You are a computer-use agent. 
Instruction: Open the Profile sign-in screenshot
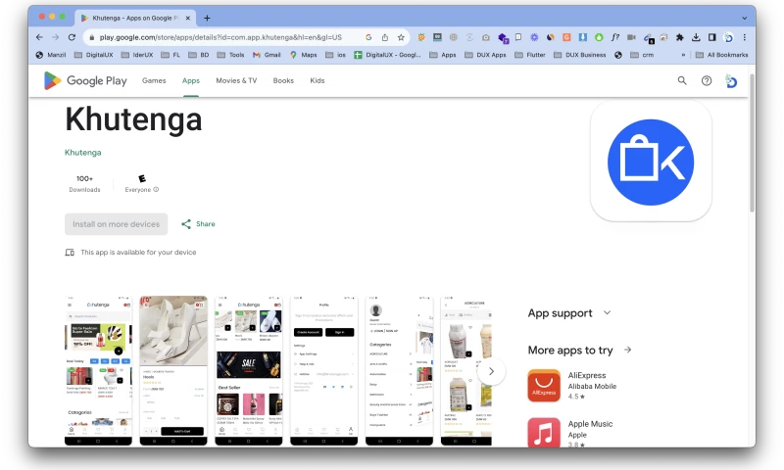click(x=324, y=370)
